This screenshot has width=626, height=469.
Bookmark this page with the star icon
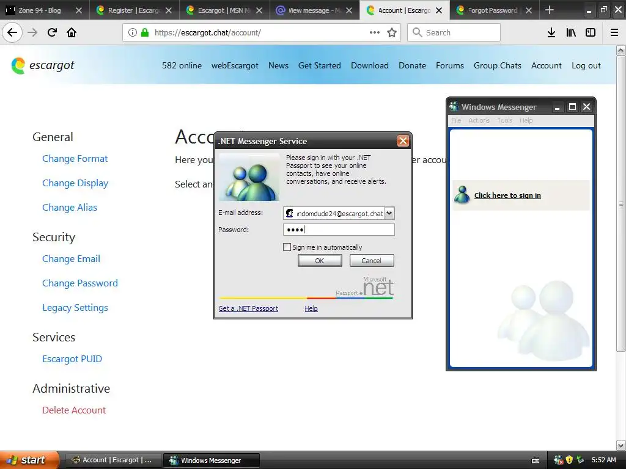[x=392, y=33]
